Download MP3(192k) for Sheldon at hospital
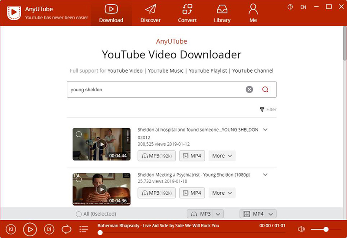 (x=157, y=156)
